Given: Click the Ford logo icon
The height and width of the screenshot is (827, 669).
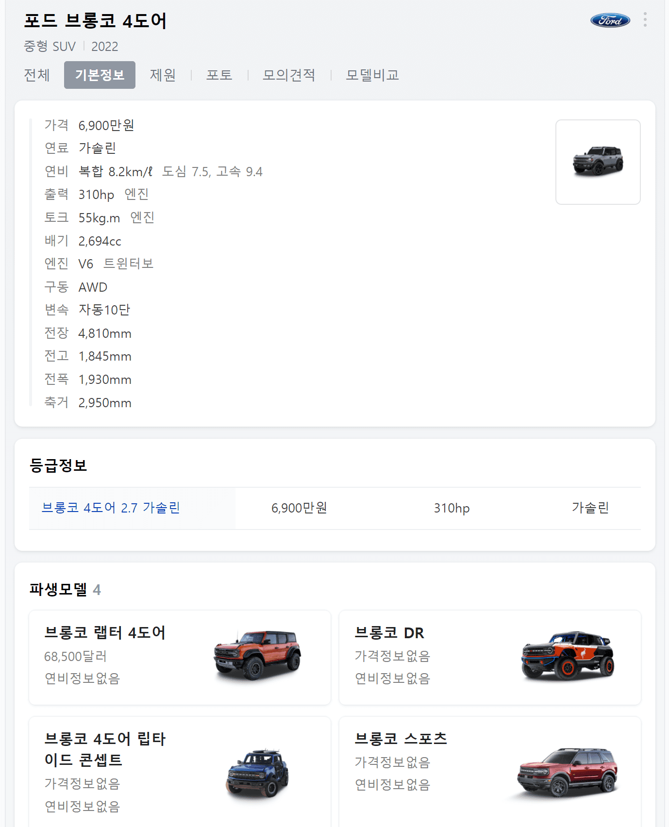Looking at the screenshot, I should [x=610, y=20].
